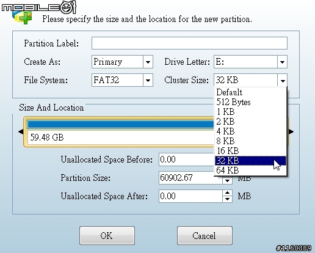Collapse the Cluster Size dropdown arrow
315x253 pixels.
pos(282,80)
